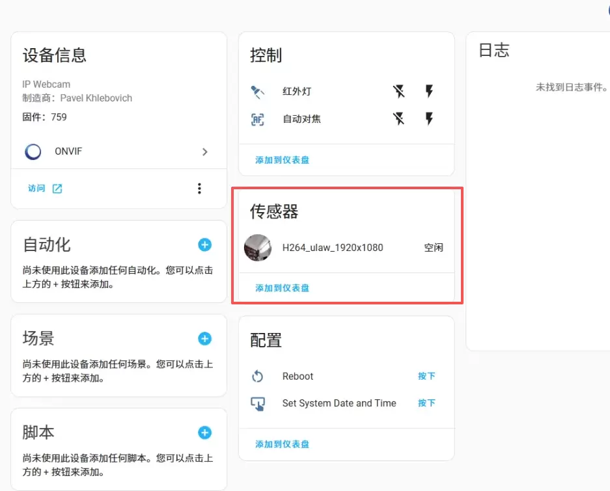Open the three-dot device options menu
Image resolution: width=610 pixels, height=491 pixels.
tap(199, 189)
